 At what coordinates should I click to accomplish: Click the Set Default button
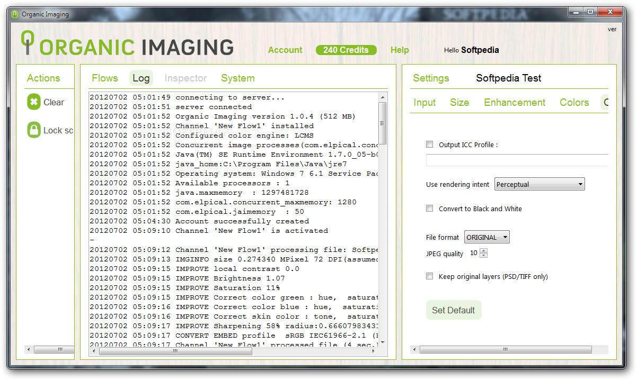point(454,310)
